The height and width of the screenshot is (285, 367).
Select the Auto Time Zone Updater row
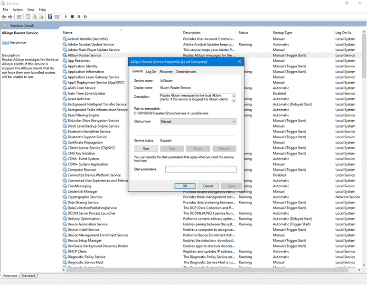tap(212, 93)
